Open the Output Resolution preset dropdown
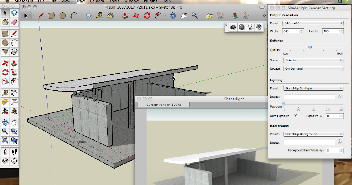This screenshot has width=352, height=185. pos(313,23)
